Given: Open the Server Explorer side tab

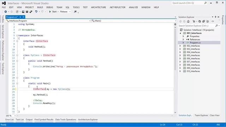Looking at the screenshot, I should click(x=3, y=31).
